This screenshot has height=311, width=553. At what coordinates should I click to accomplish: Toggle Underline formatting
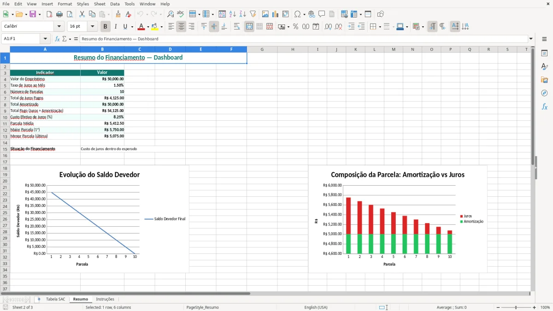pyautogui.click(x=125, y=27)
